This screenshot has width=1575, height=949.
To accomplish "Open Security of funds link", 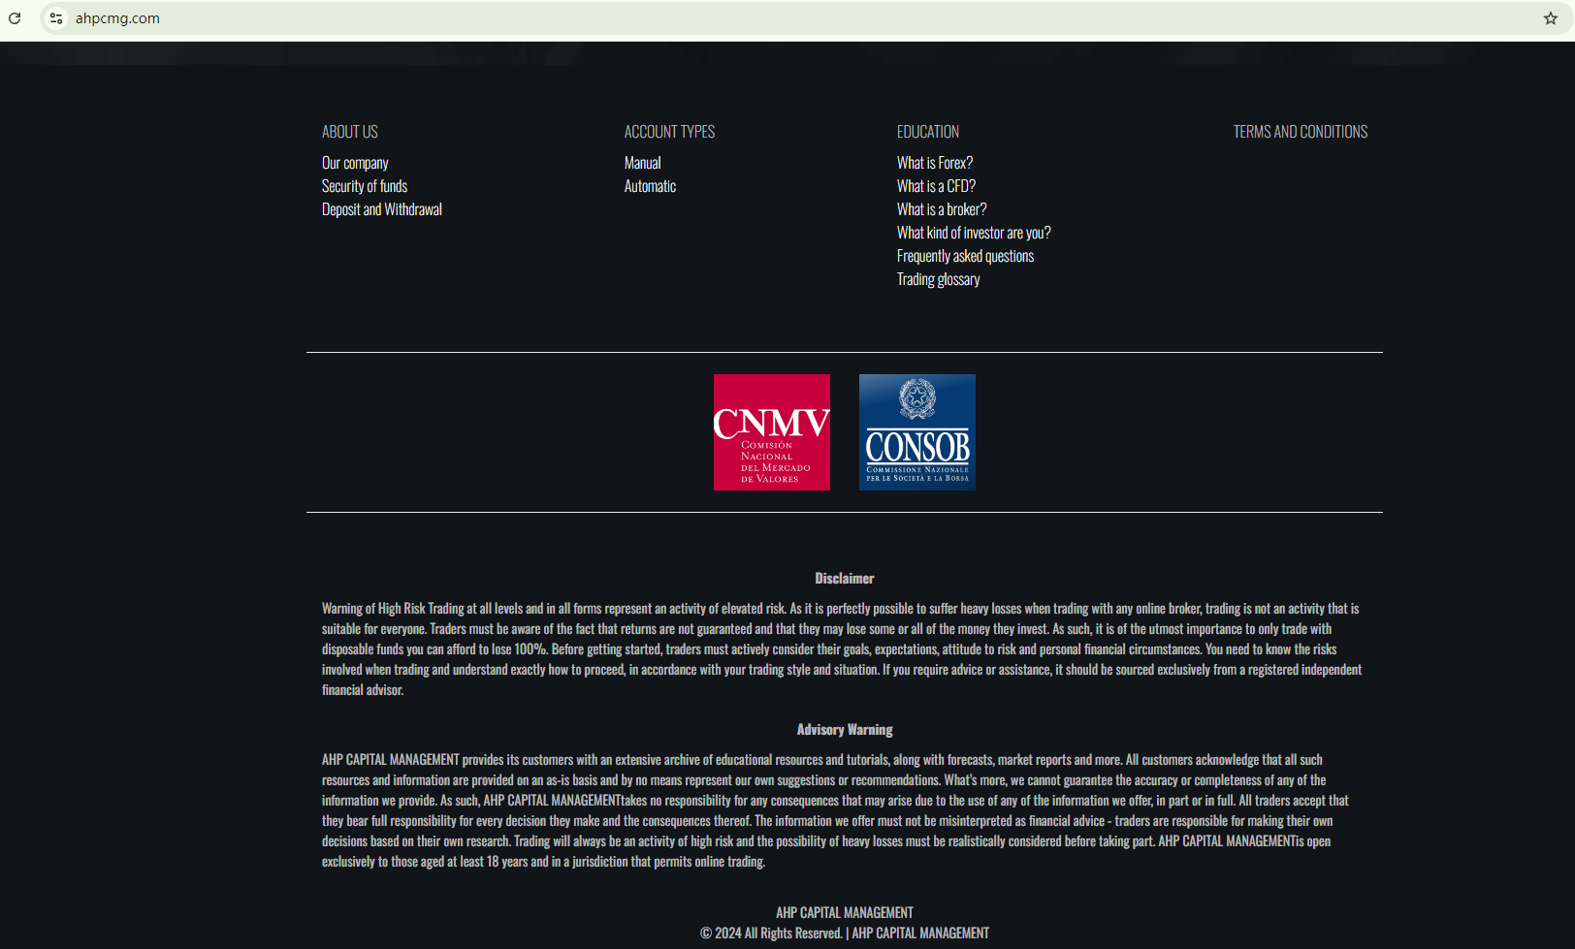I will (x=365, y=186).
